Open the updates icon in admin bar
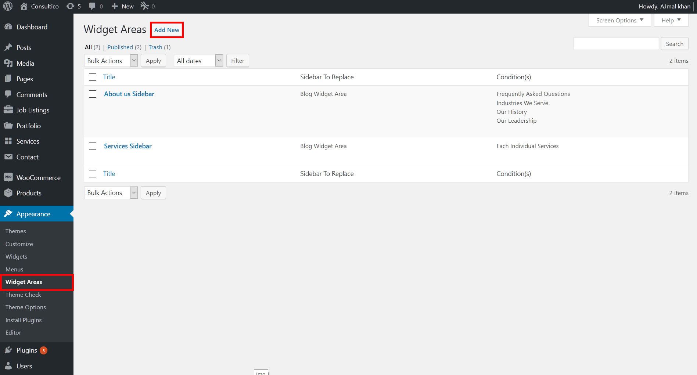 tap(70, 6)
